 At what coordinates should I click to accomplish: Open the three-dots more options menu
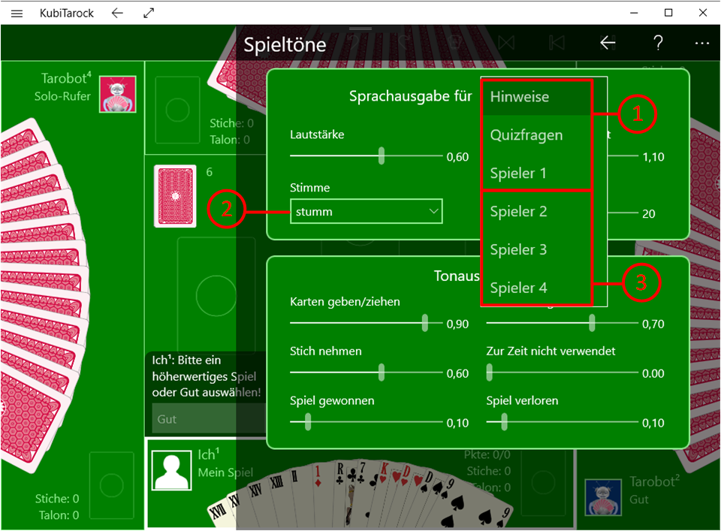(702, 44)
